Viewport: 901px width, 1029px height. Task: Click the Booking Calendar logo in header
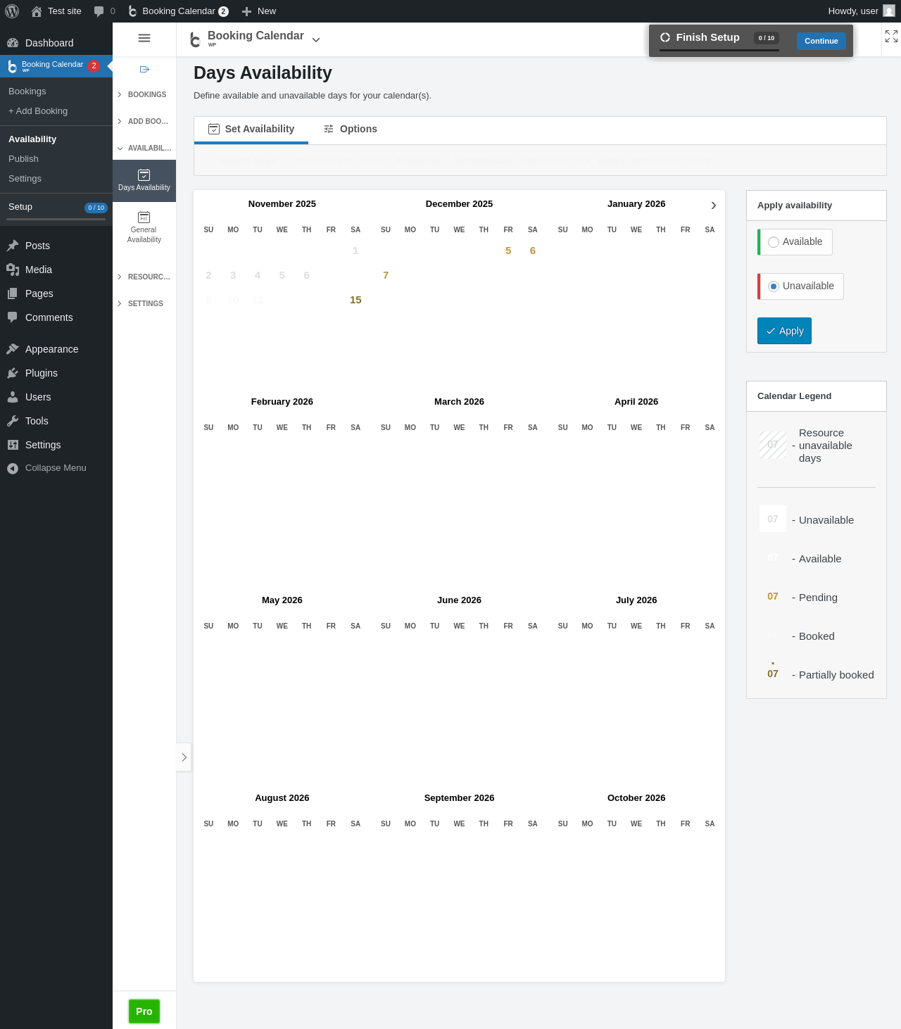point(196,40)
